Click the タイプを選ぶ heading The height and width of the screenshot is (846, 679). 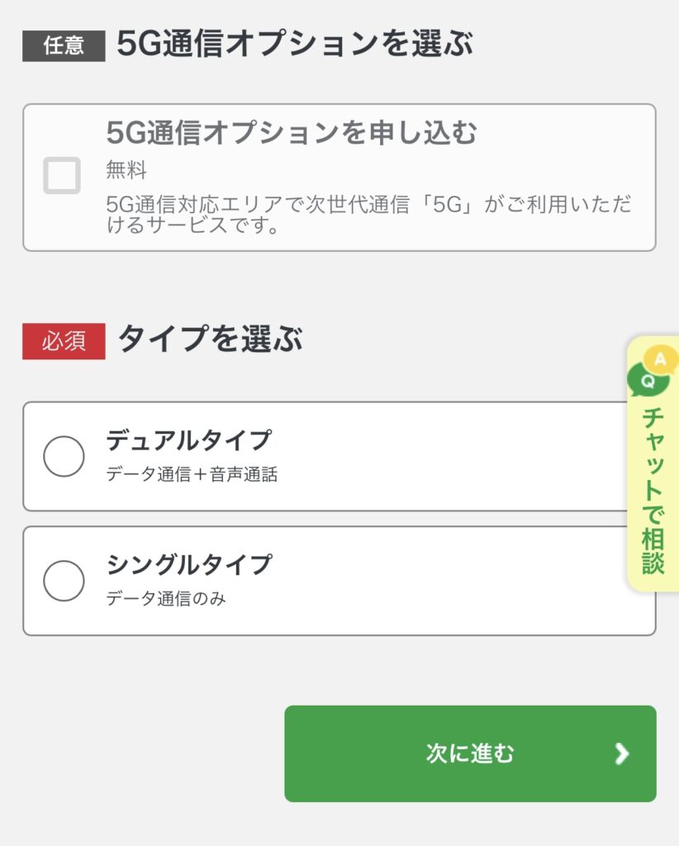pyautogui.click(x=210, y=339)
